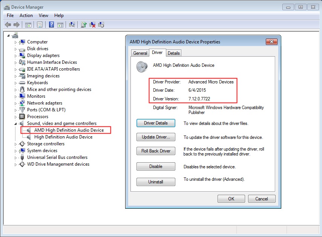322x237 pixels.
Task: Open the Action menu
Action: (26, 15)
